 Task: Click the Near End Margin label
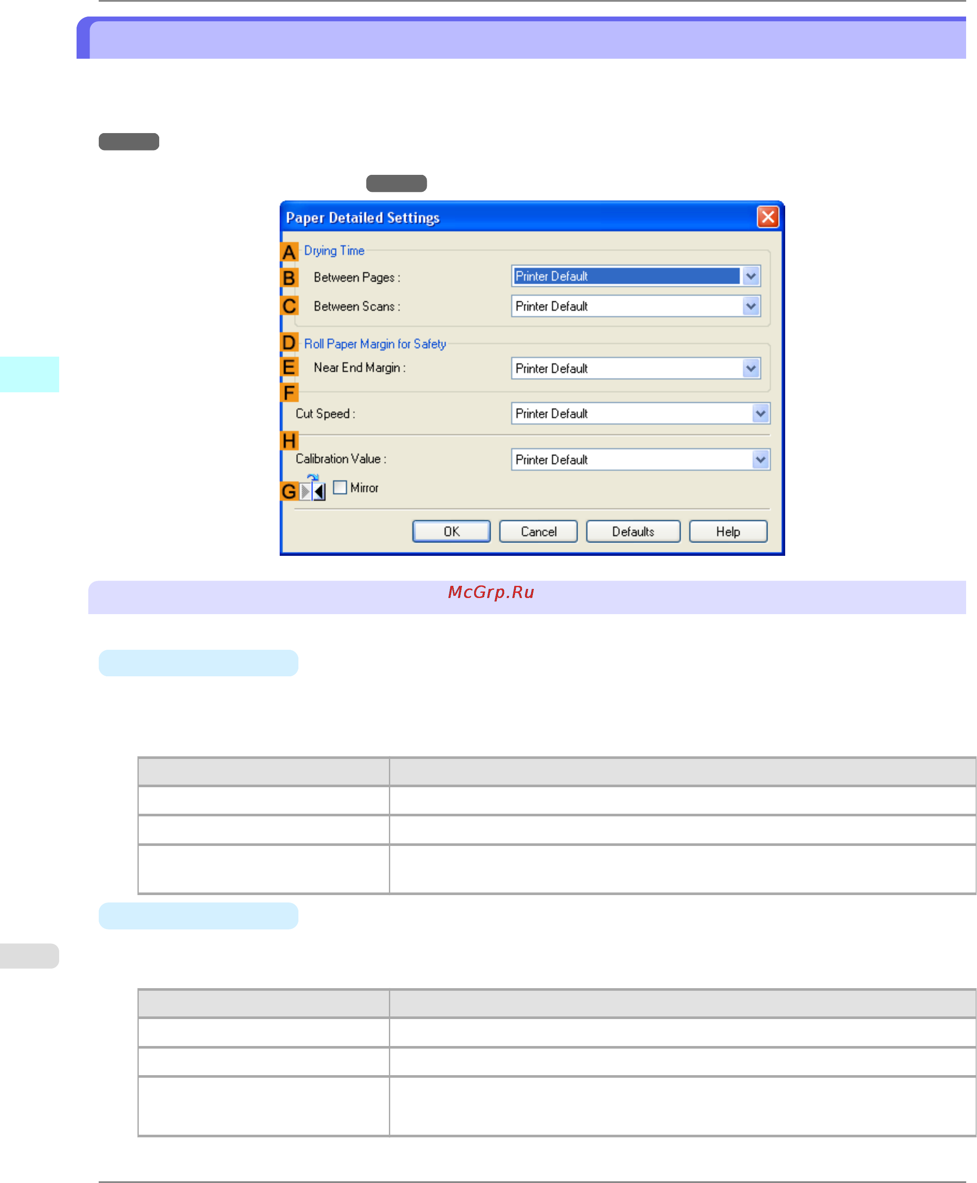[x=360, y=368]
